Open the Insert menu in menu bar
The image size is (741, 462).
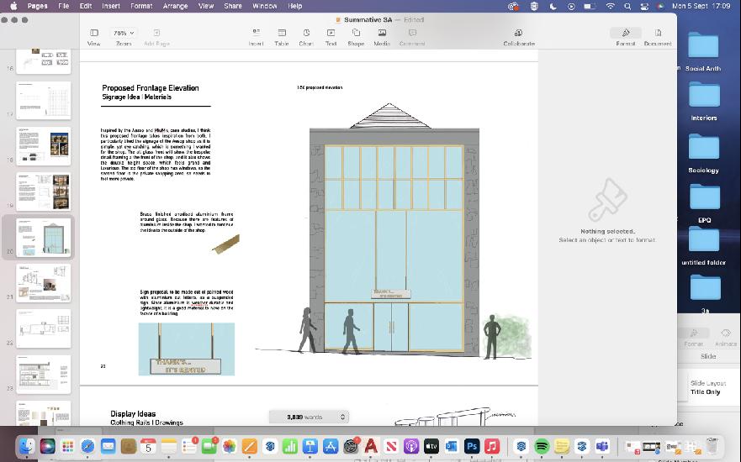point(111,6)
